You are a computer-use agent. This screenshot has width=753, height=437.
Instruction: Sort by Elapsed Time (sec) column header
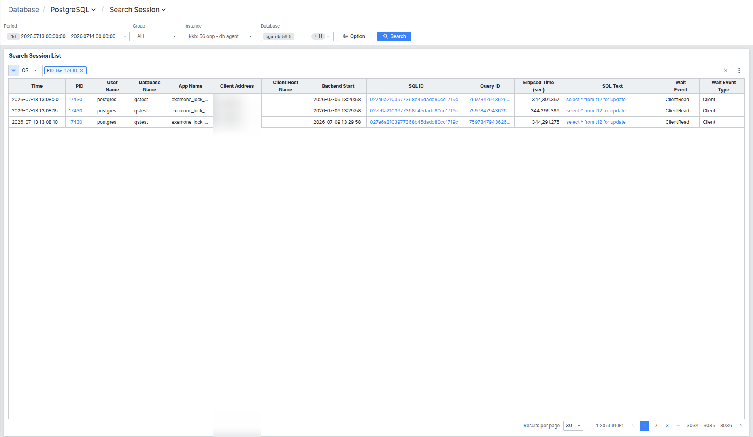tap(538, 86)
